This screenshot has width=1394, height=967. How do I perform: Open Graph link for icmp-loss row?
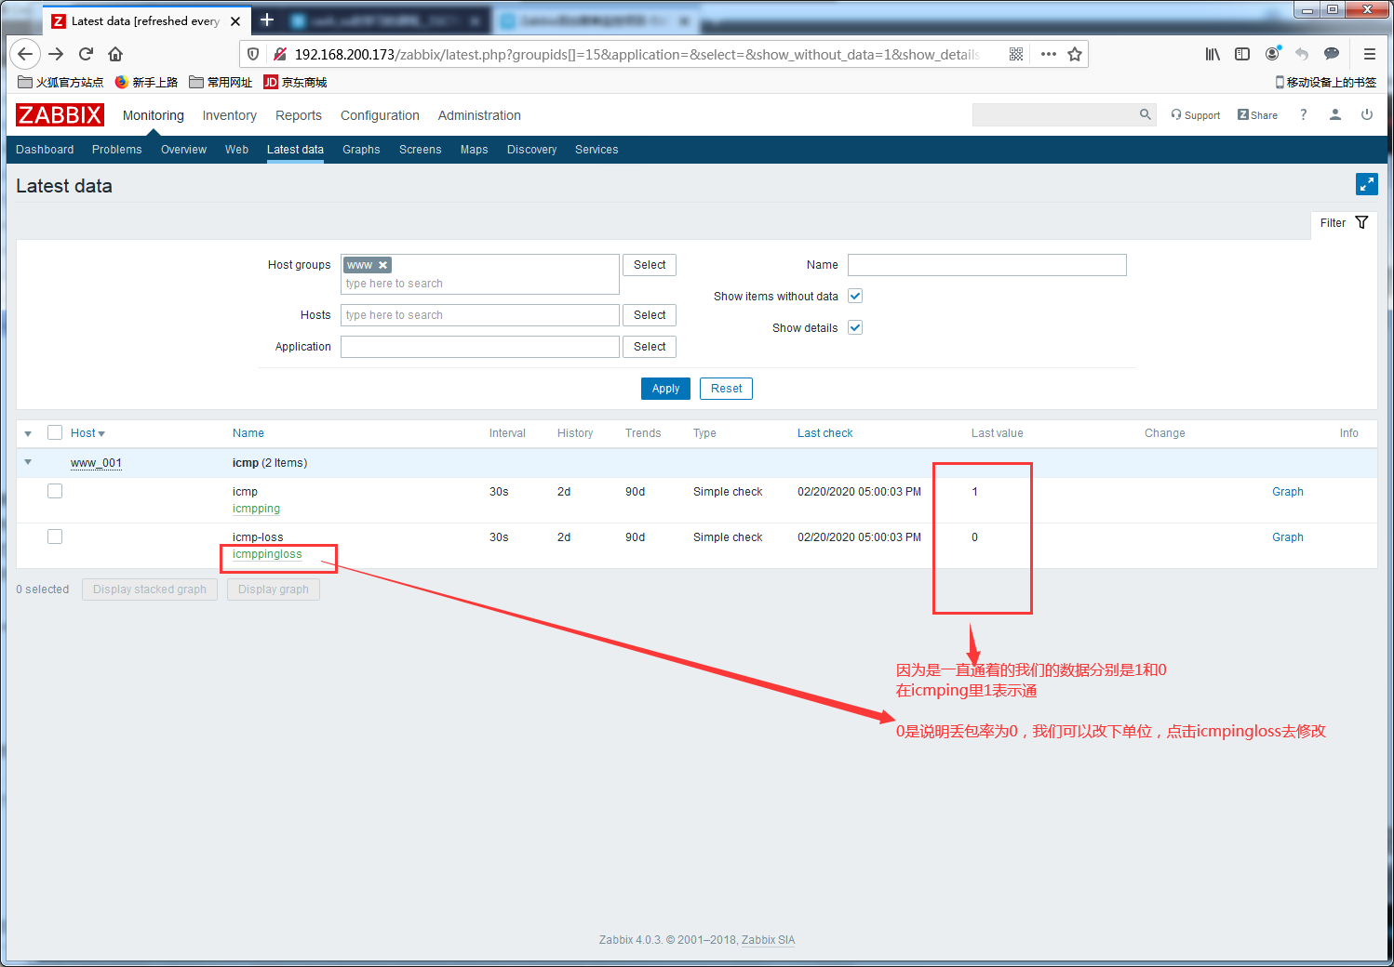point(1288,537)
